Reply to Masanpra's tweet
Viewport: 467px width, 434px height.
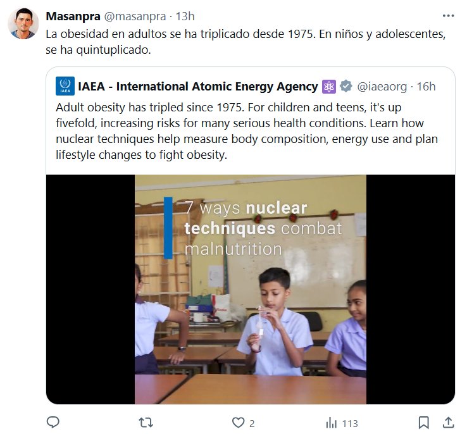tap(54, 423)
